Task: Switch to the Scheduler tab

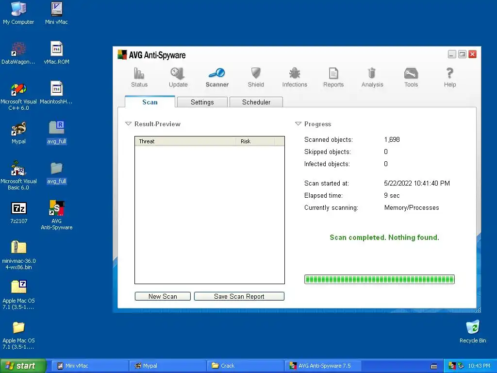Action: tap(256, 102)
